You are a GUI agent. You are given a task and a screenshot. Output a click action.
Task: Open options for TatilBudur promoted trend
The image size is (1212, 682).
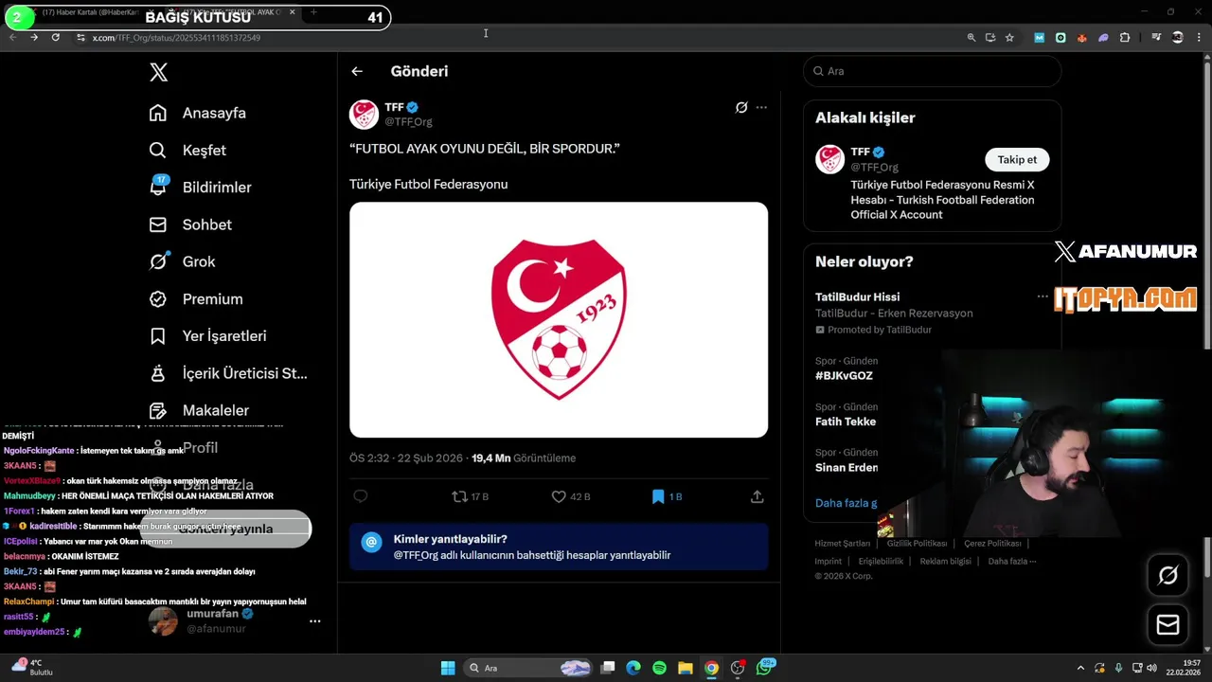[1043, 296]
